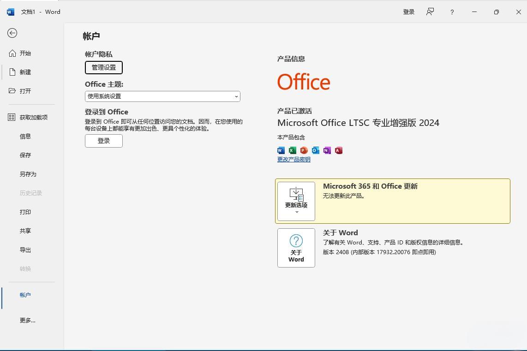Open the Word app icon under 本产品包含
Viewport: 527px width, 351px height.
click(x=281, y=150)
